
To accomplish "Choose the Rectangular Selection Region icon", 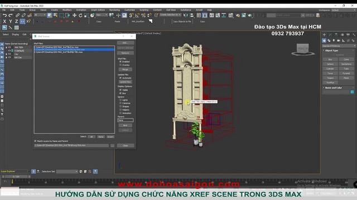I will [61, 16].
